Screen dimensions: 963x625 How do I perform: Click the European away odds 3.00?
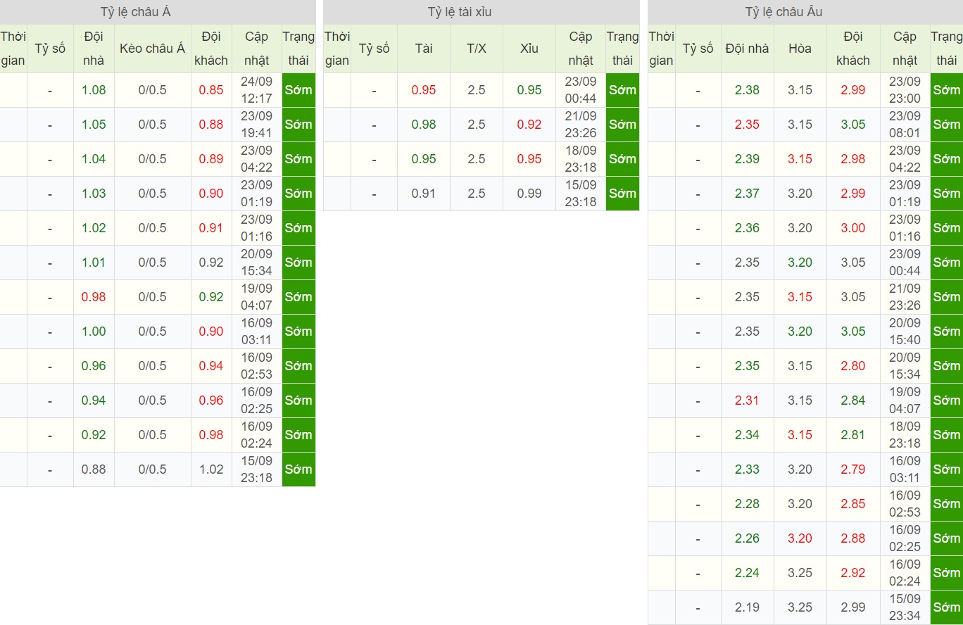click(853, 228)
